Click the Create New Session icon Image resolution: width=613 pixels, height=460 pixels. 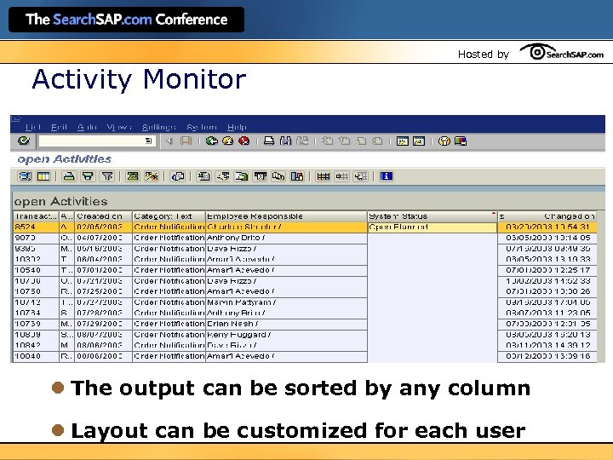(402, 141)
